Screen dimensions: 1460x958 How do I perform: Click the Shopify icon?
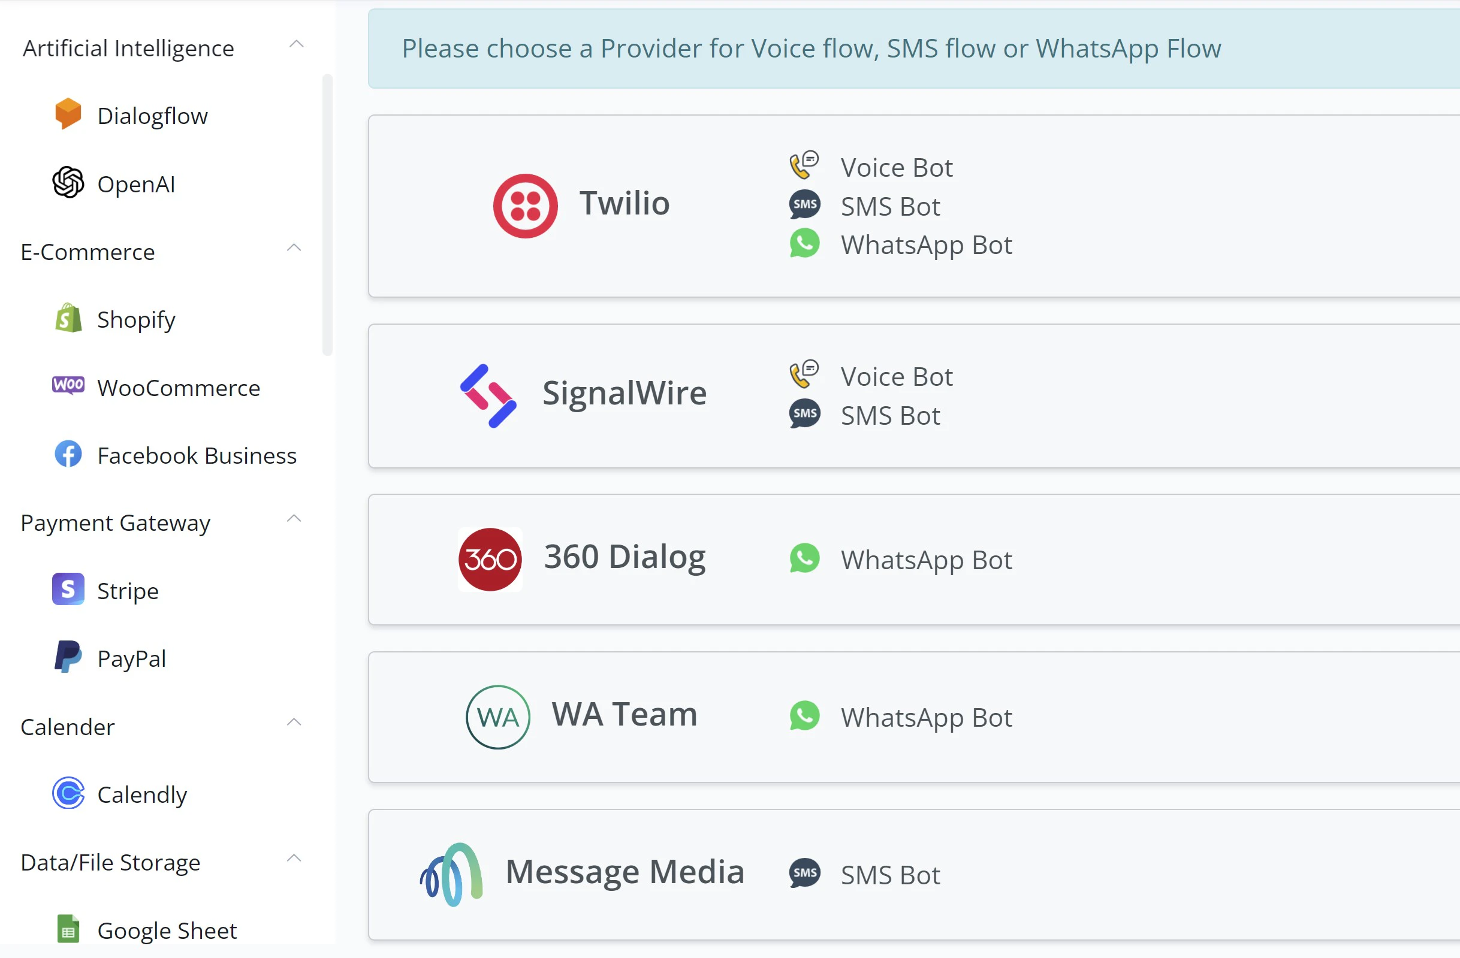pyautogui.click(x=68, y=318)
